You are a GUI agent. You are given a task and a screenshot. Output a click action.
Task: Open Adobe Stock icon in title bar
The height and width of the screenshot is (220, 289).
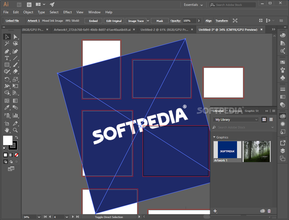pyautogui.click(x=29, y=5)
